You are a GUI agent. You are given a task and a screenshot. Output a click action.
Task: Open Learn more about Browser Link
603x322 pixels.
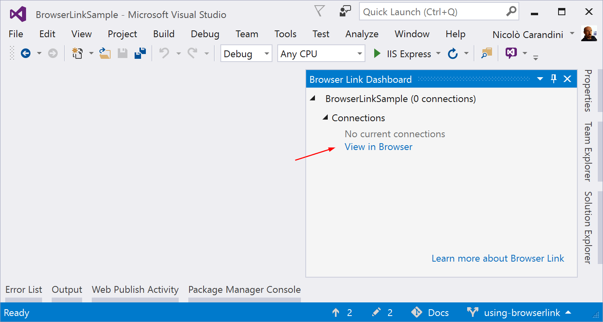pos(498,258)
